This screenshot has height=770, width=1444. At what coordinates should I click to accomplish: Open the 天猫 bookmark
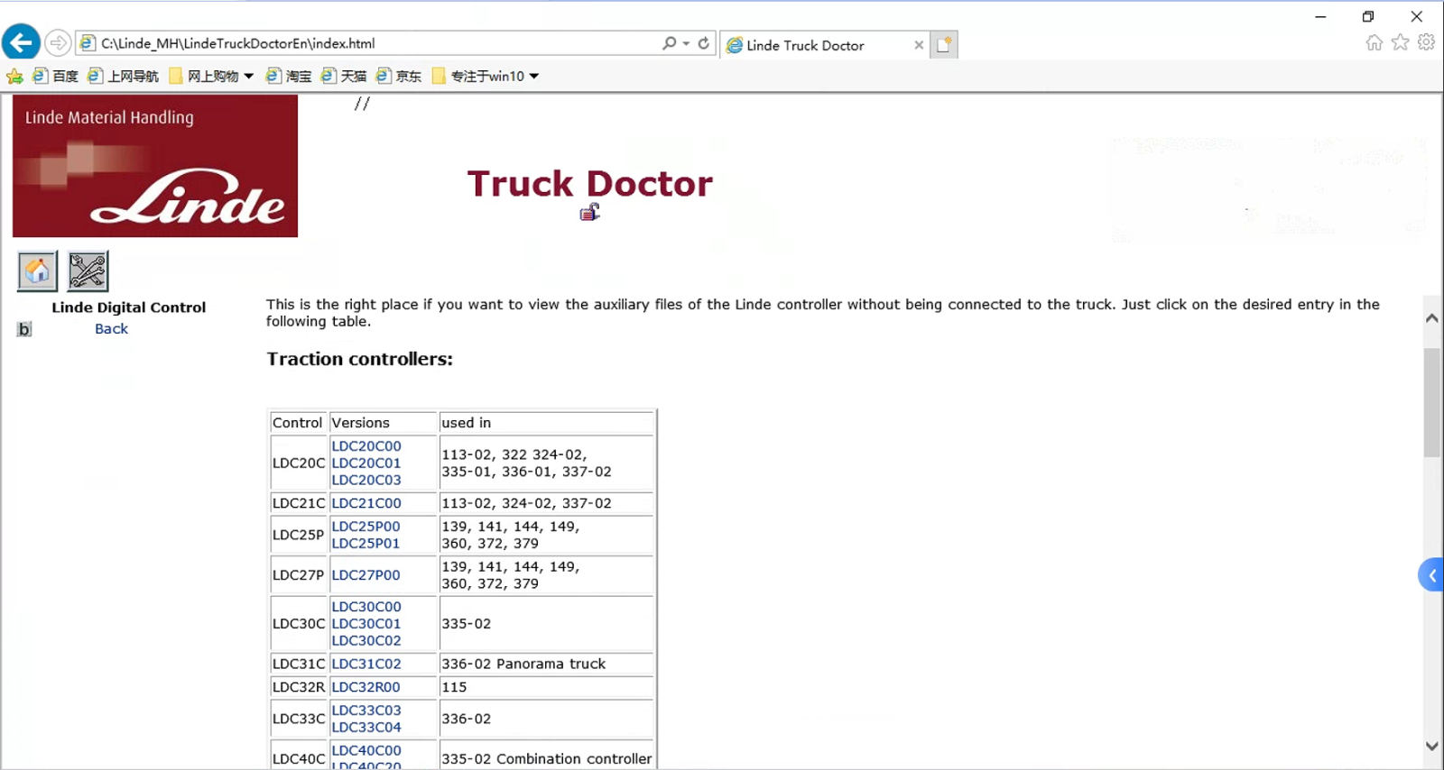tap(344, 77)
